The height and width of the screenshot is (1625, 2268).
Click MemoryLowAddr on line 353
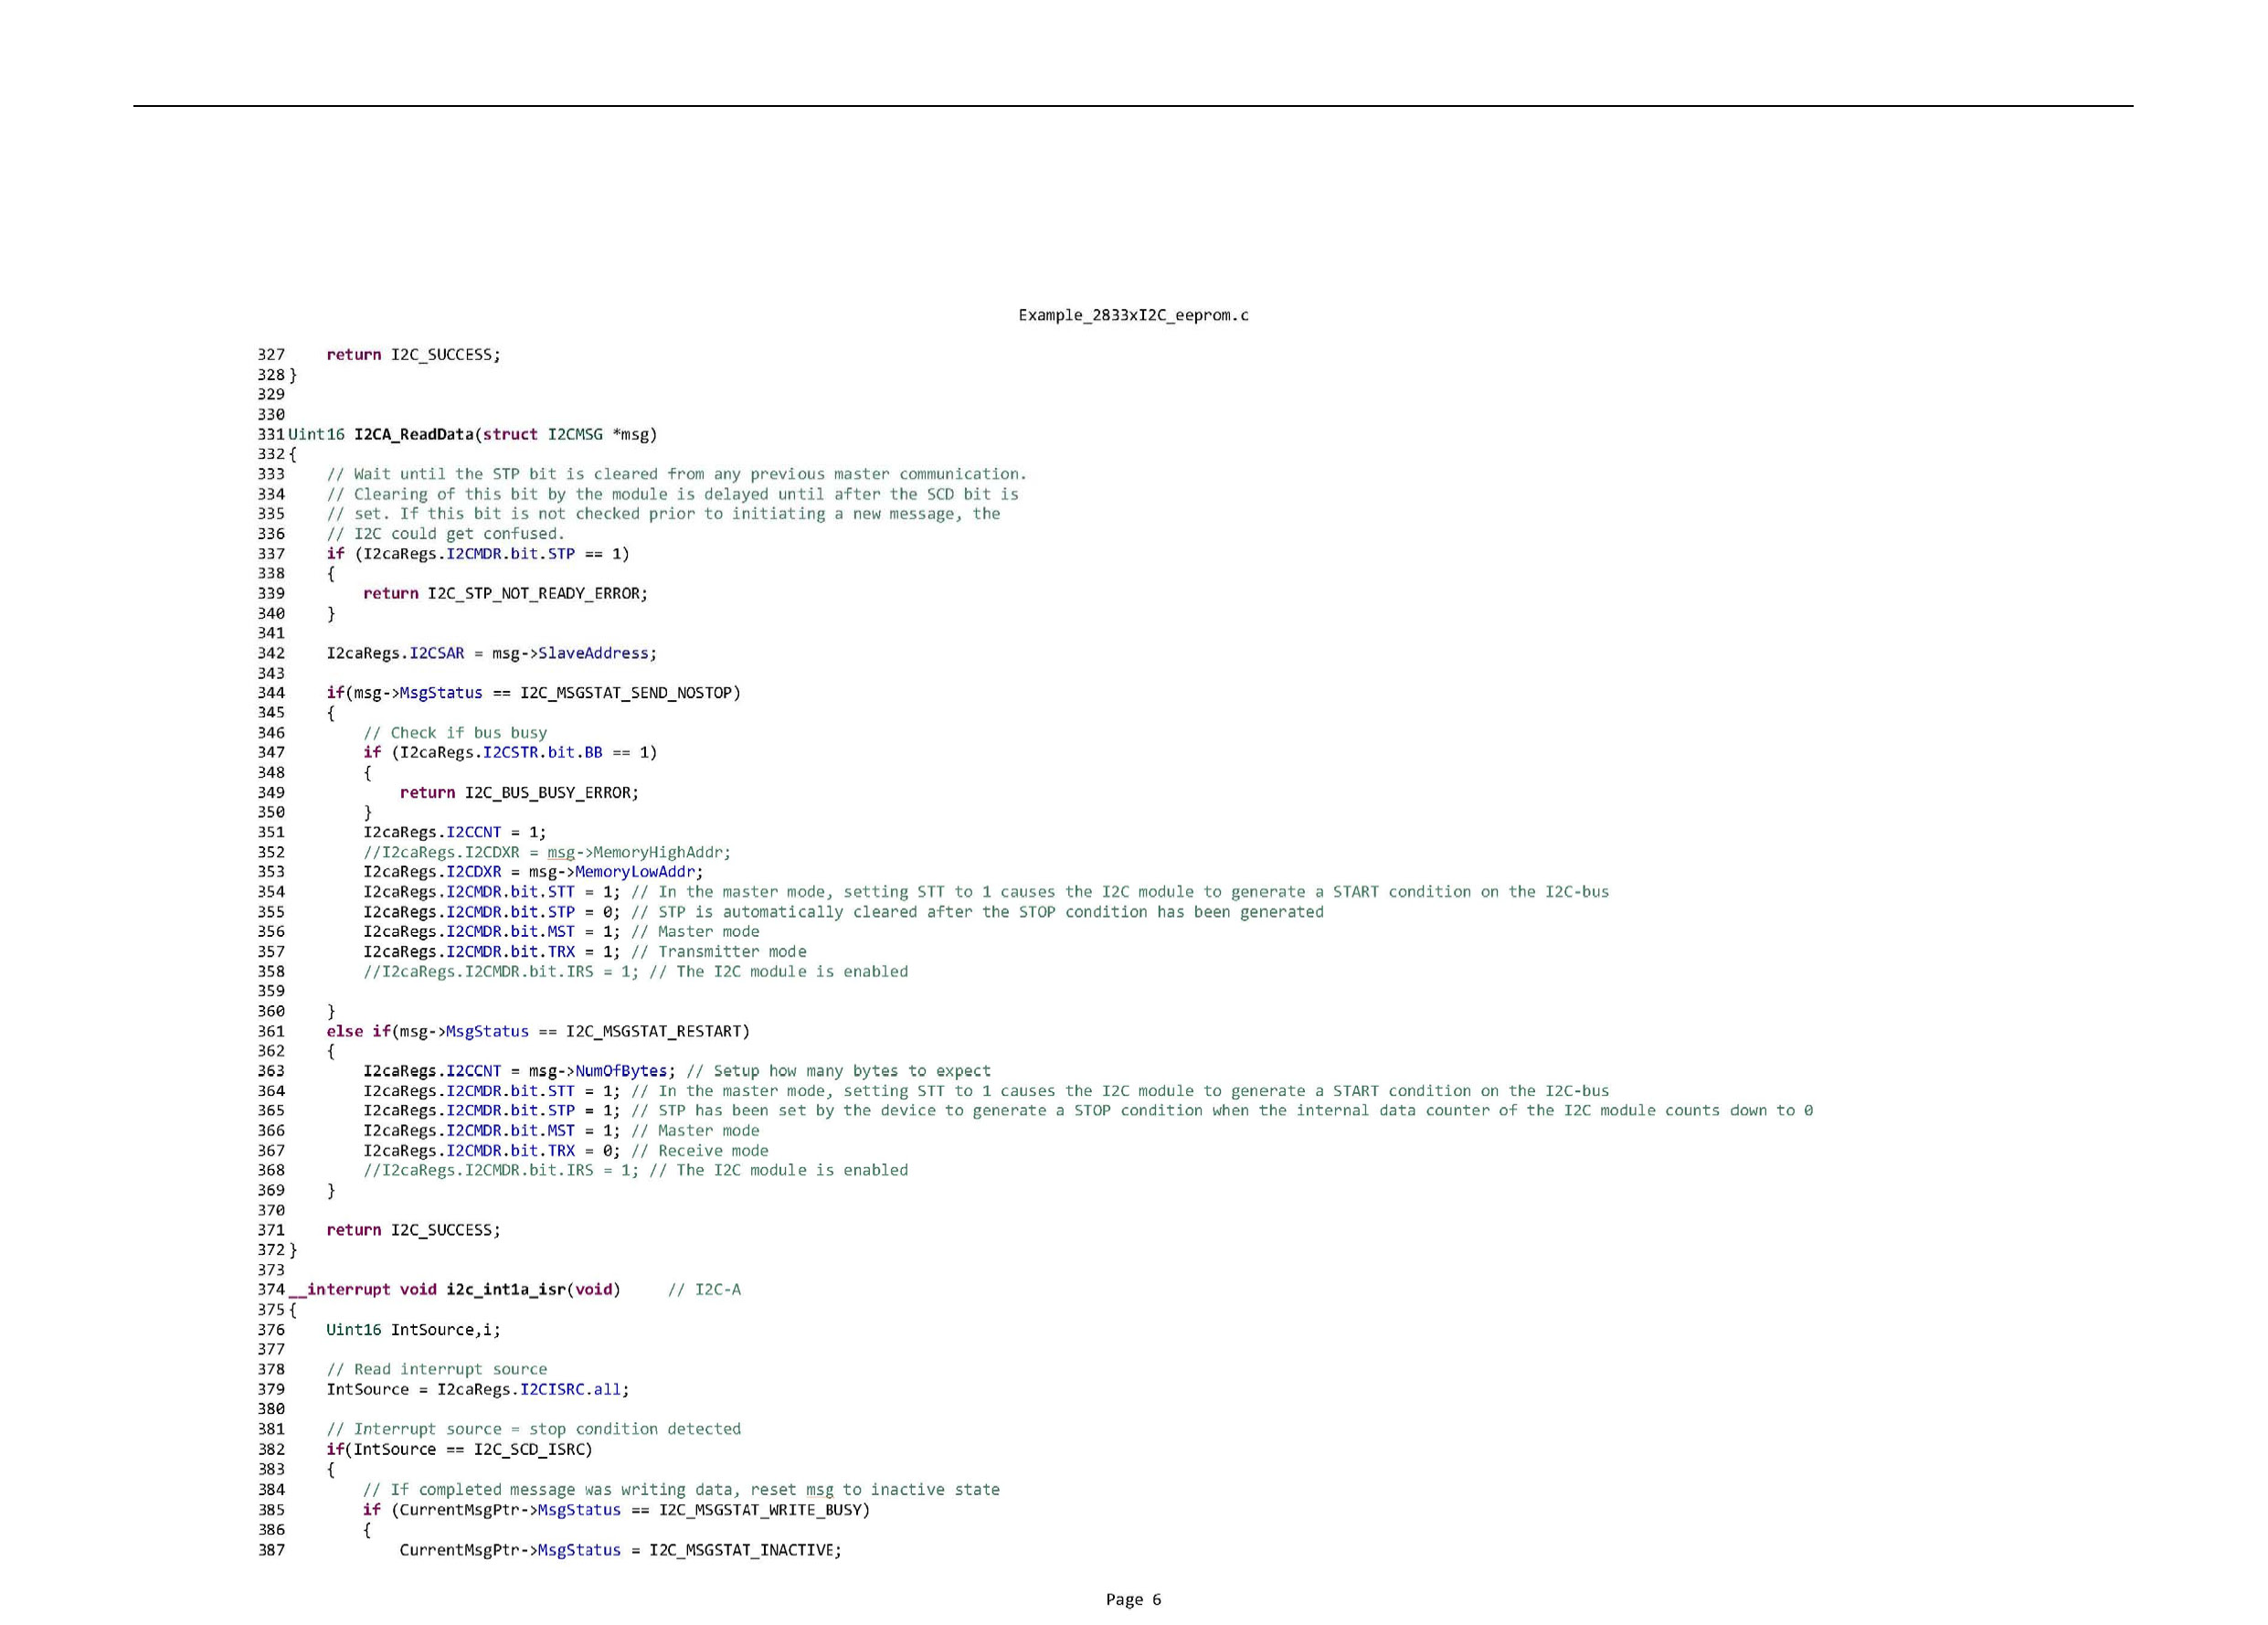pos(634,871)
